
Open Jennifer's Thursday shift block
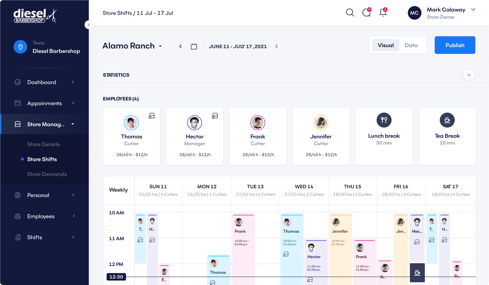[x=341, y=249]
